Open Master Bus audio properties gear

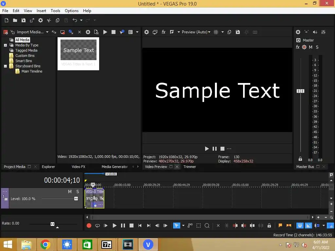(298, 32)
